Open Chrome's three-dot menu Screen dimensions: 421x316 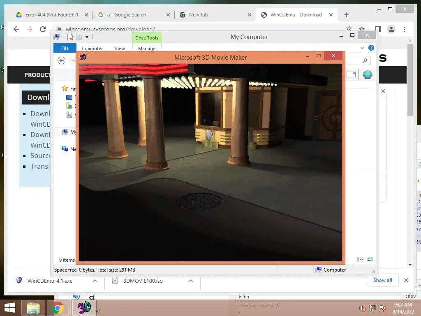point(405,29)
